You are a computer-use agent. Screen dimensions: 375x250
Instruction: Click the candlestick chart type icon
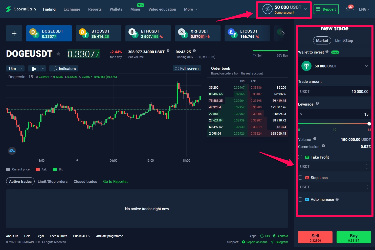(34, 68)
